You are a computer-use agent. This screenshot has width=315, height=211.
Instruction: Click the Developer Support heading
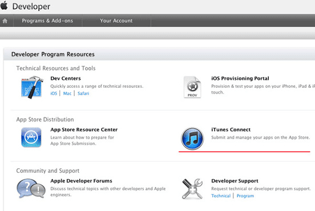(x=235, y=181)
